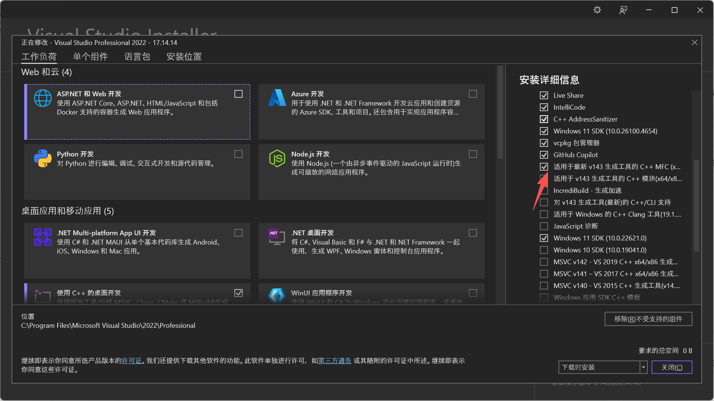Viewport: 714px width, 401px height.
Task: Switch to the 单个组件 tab
Action: [90, 56]
